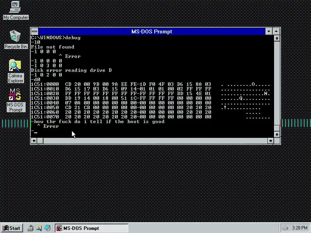Image resolution: width=311 pixels, height=233 pixels.
Task: Open the MS-DOS Prompt window control menu box
Action: point(35,31)
